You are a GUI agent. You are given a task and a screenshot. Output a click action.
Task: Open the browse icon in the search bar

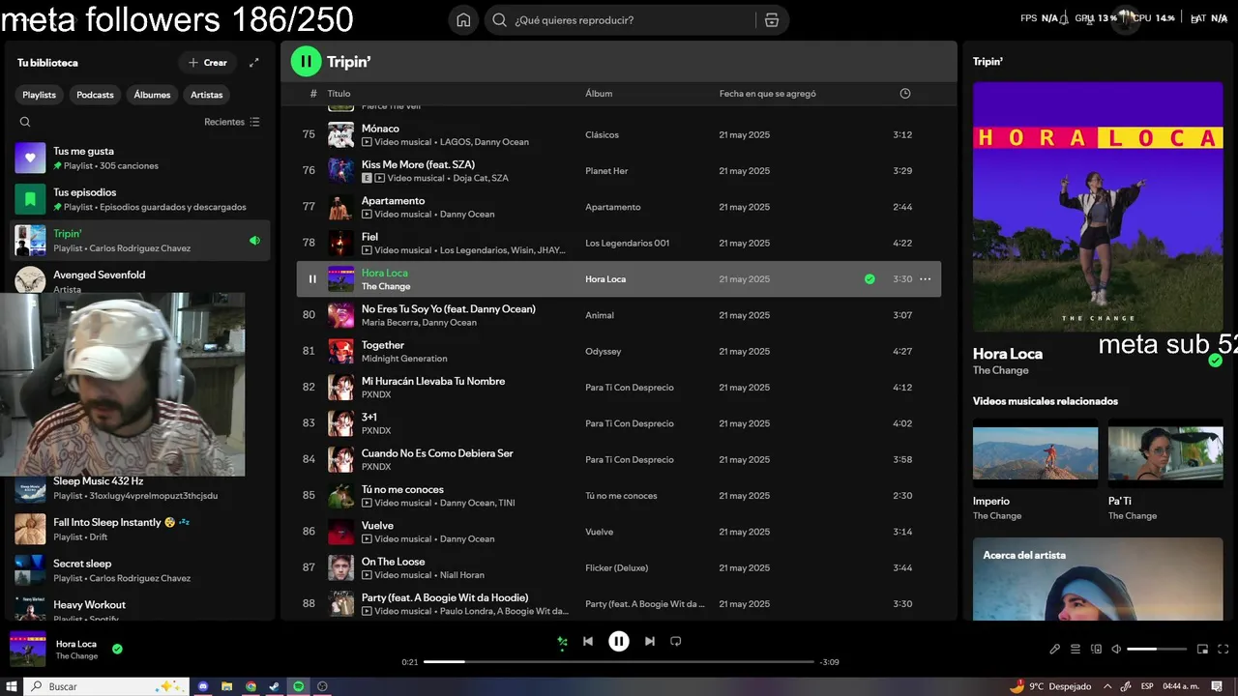click(x=771, y=20)
